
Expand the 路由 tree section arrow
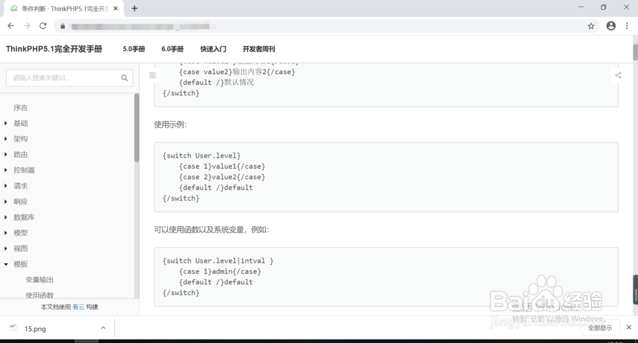[x=6, y=155]
